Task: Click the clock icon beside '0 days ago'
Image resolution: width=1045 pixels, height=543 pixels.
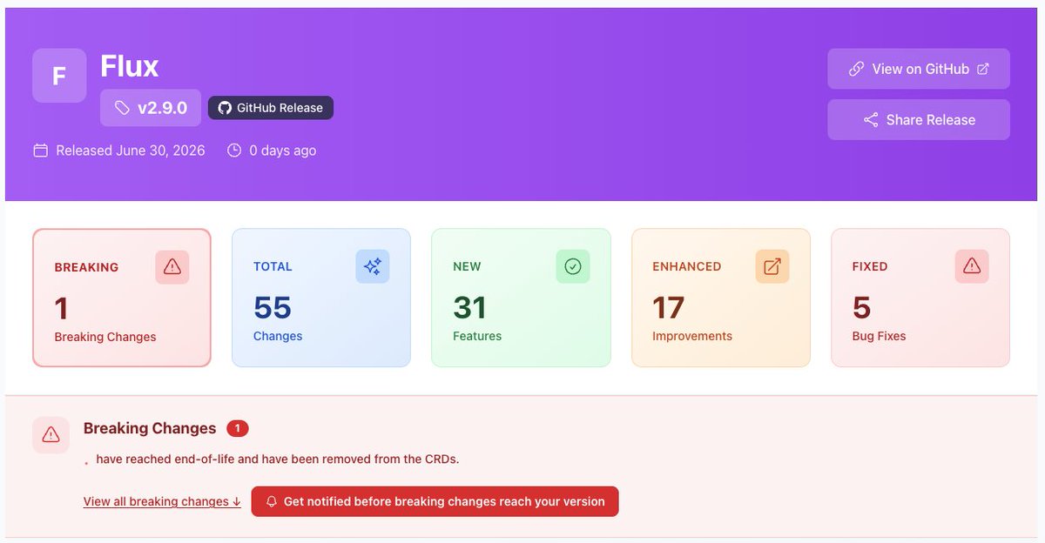Action: (233, 151)
